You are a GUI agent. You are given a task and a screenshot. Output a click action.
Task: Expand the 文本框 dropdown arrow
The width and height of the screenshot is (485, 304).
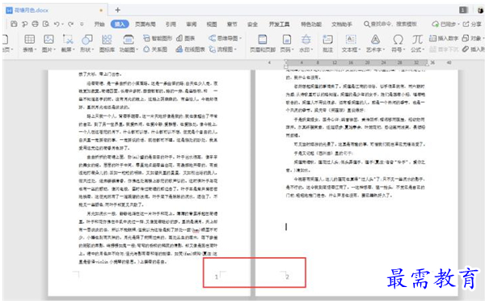point(360,50)
